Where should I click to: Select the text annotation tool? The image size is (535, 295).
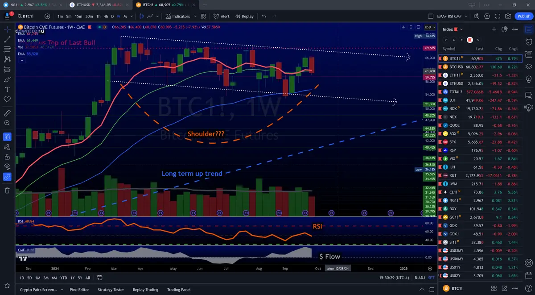click(7, 89)
